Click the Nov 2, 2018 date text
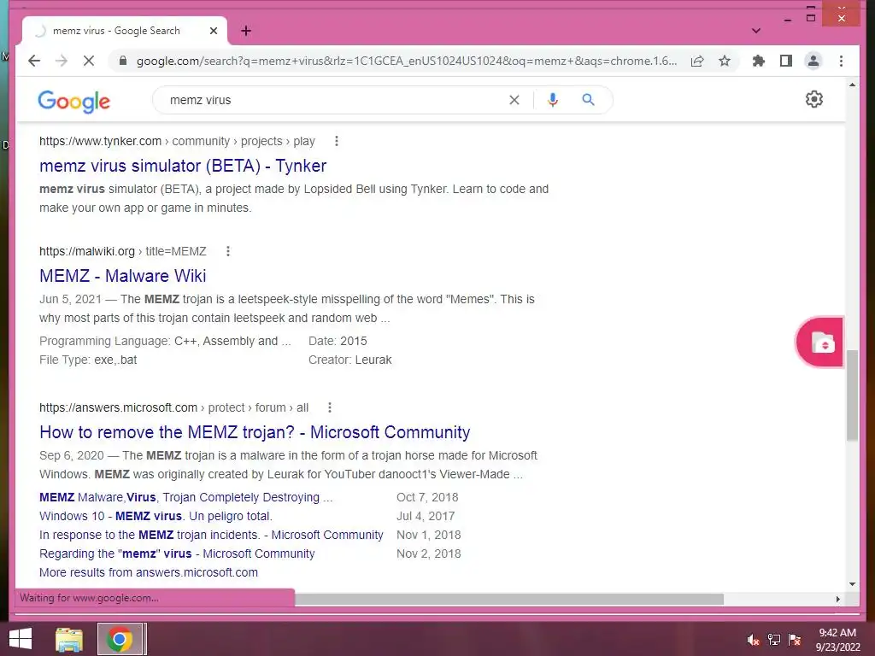Viewport: 875px width, 656px height. click(429, 553)
